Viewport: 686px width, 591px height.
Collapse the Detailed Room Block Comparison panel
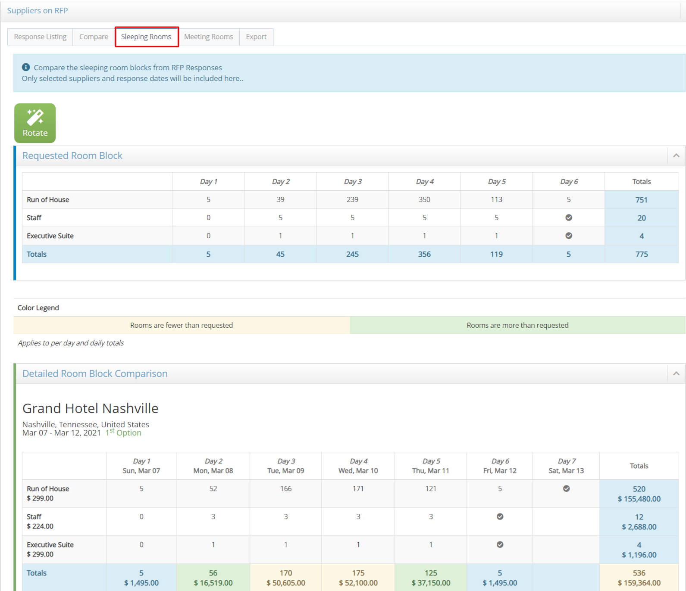click(676, 373)
